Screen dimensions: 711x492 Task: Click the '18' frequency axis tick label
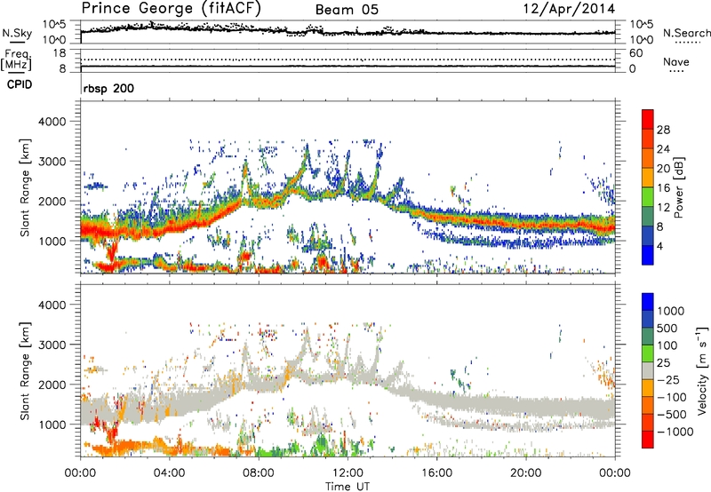tap(60, 53)
